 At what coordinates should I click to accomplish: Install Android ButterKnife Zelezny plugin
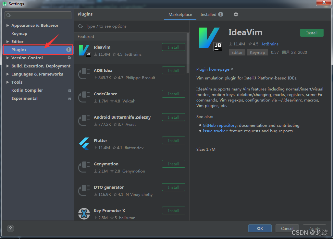174,117
